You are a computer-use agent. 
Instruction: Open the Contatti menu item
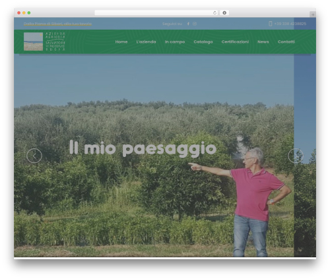pyautogui.click(x=286, y=42)
